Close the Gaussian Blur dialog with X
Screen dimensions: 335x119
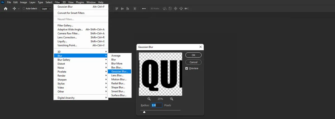[x=200, y=47]
